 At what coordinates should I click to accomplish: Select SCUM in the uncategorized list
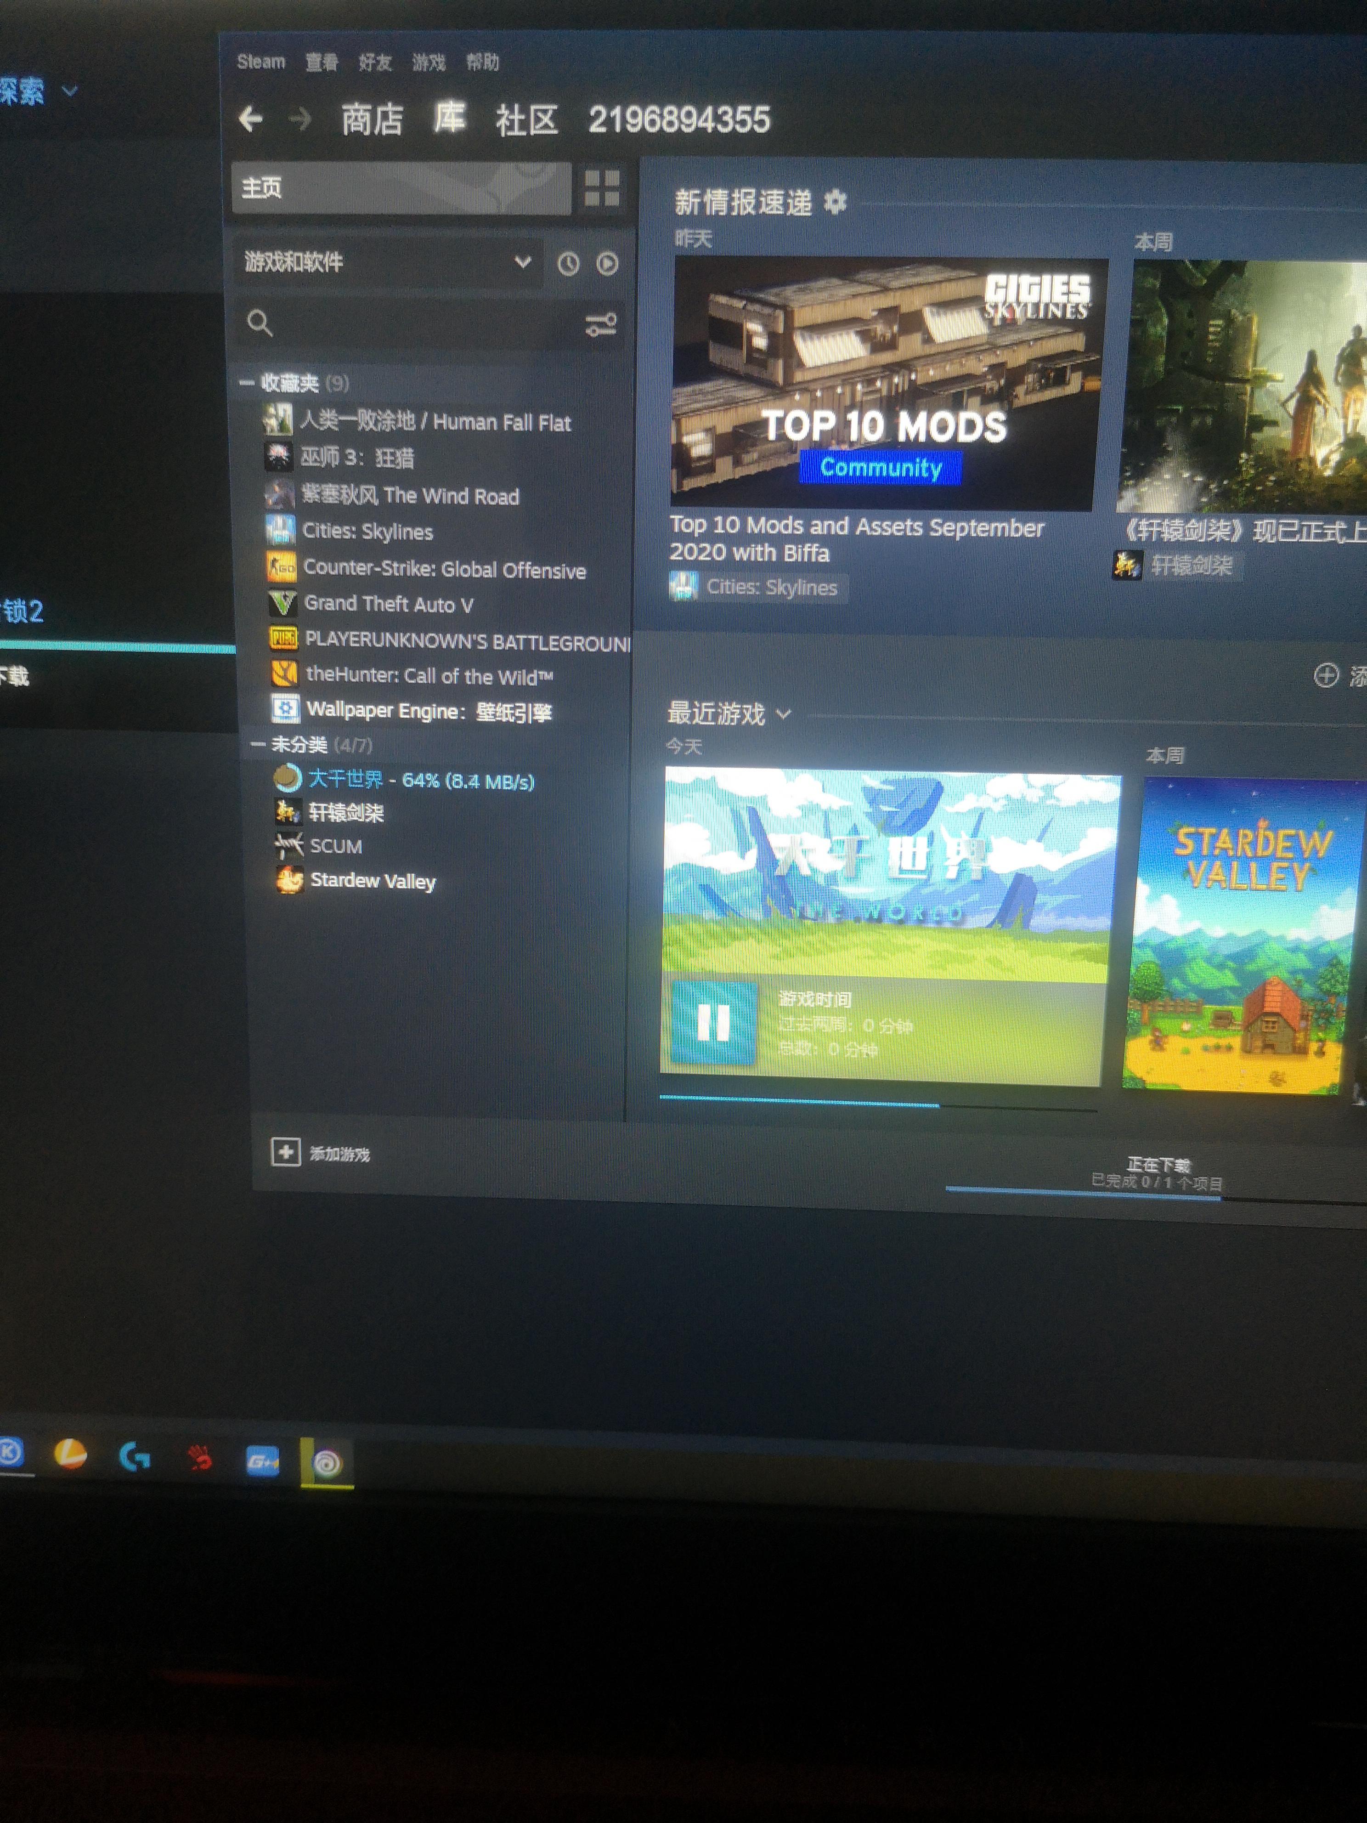pyautogui.click(x=336, y=846)
